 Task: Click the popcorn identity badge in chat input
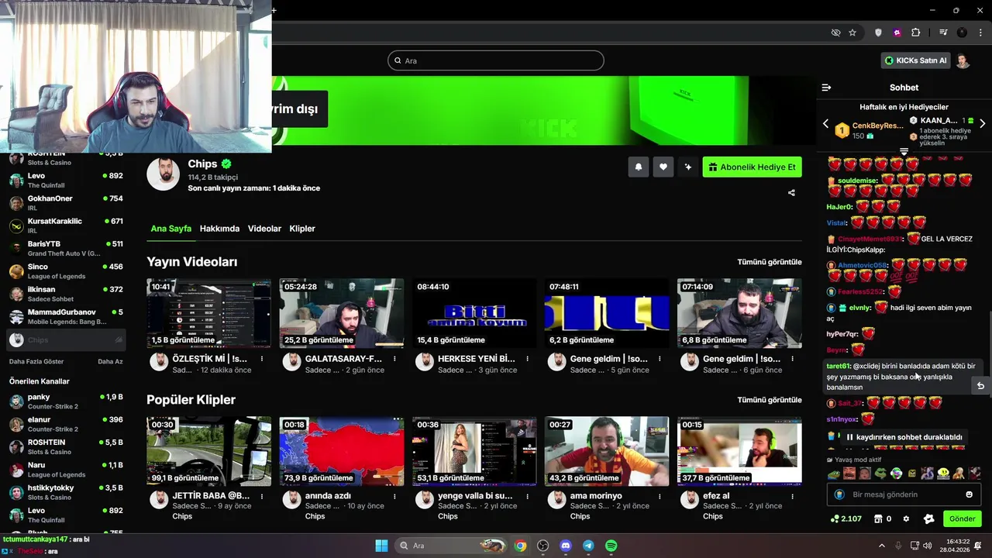click(x=839, y=494)
